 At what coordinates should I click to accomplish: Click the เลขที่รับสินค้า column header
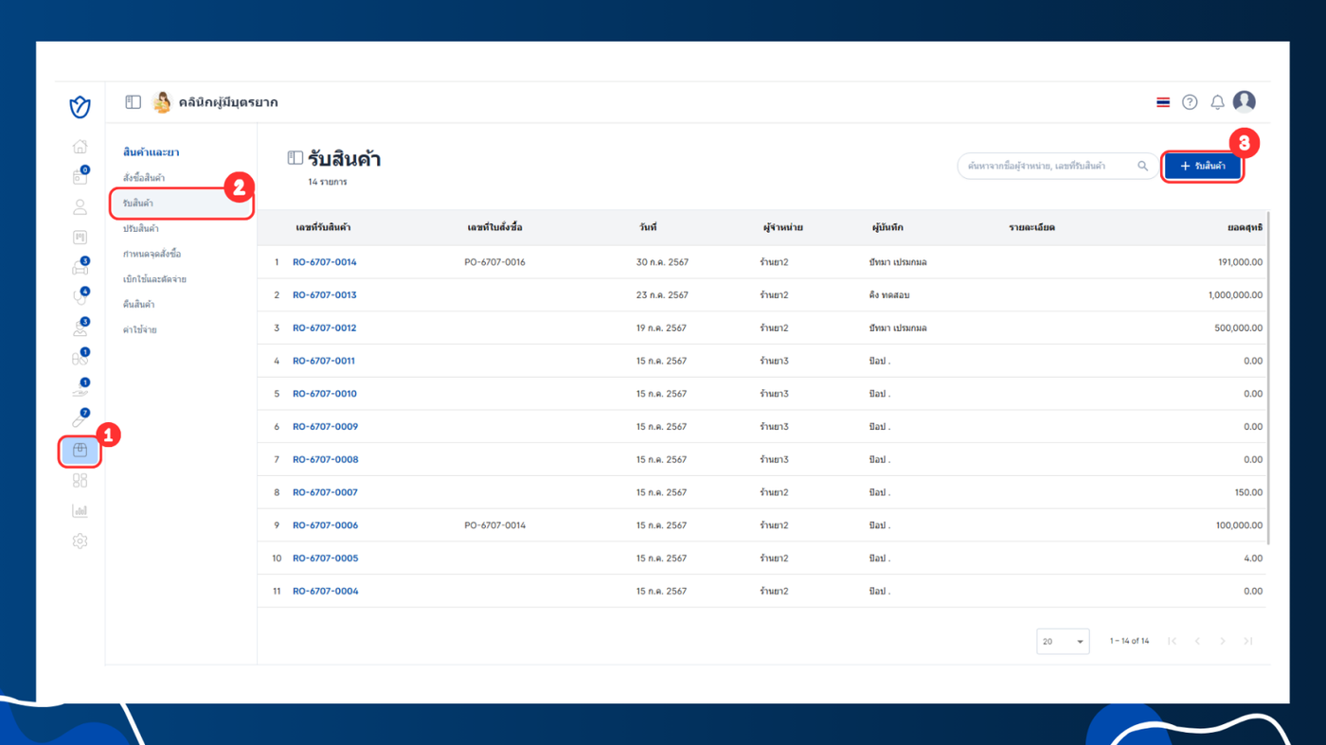323,228
